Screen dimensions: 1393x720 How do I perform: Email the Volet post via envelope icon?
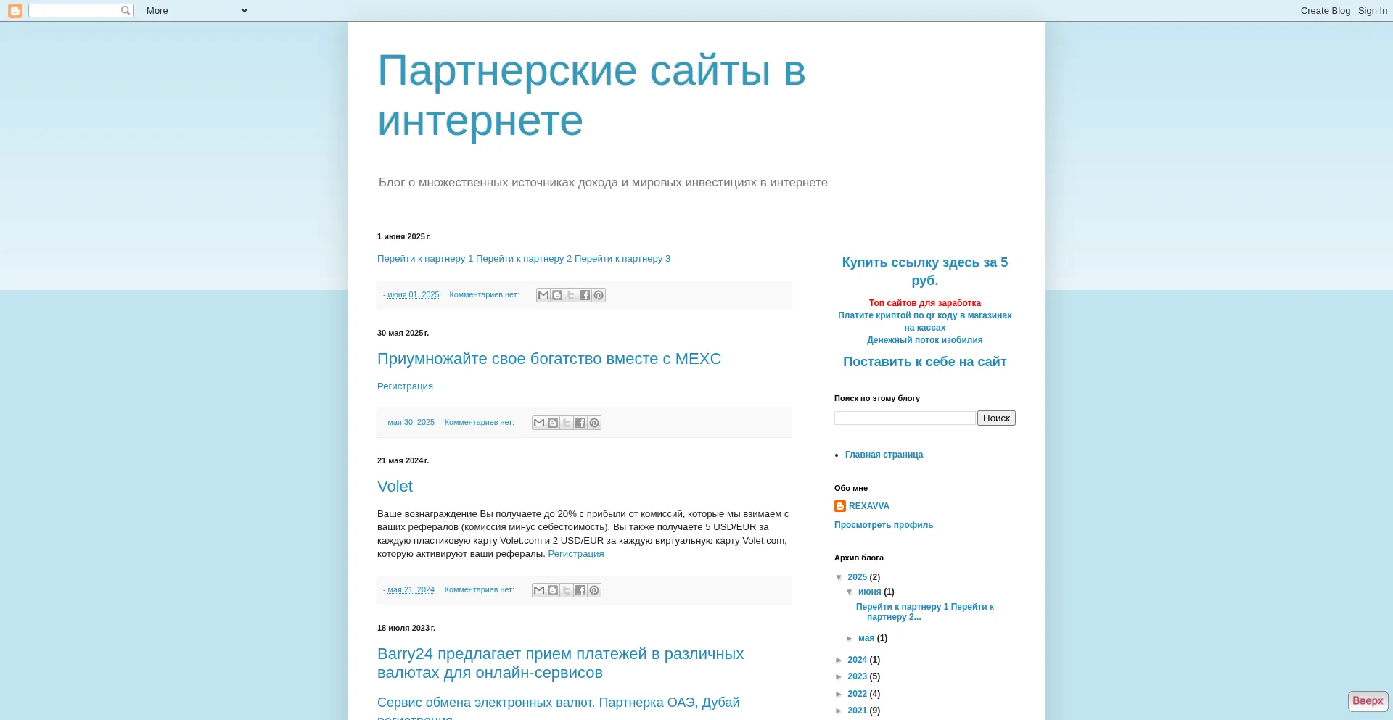coord(538,590)
